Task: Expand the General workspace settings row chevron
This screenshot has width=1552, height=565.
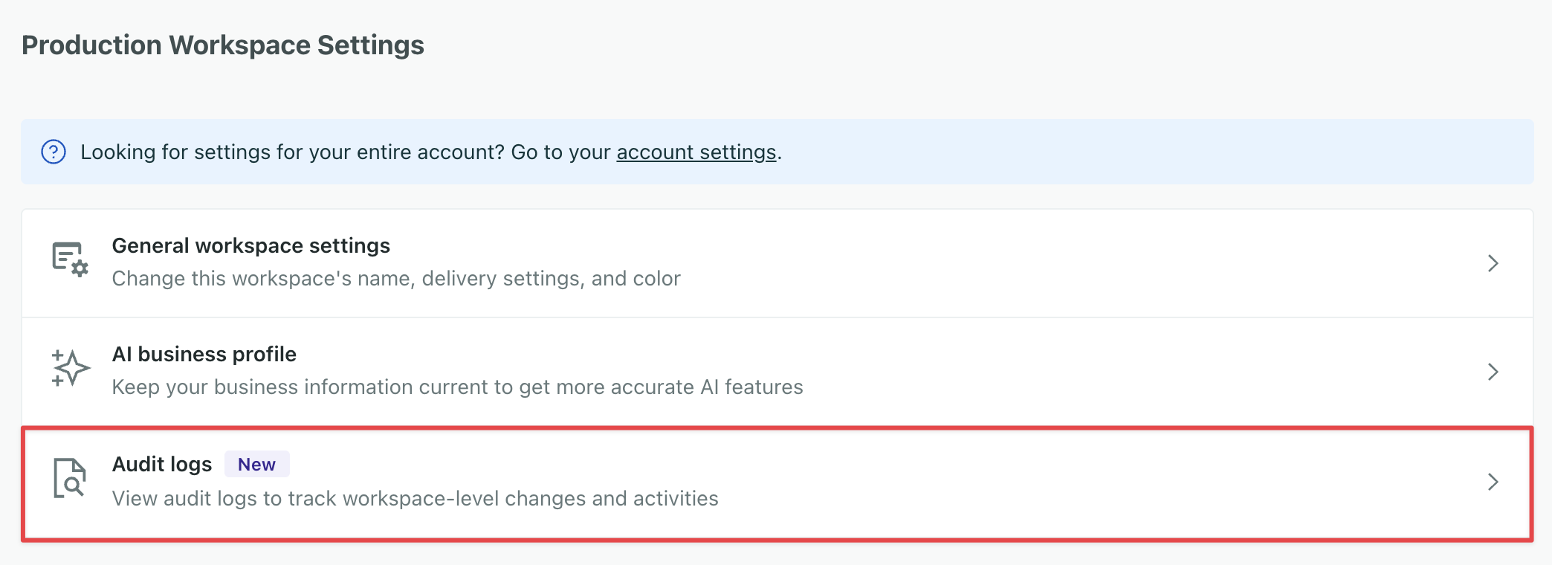Action: click(x=1494, y=263)
